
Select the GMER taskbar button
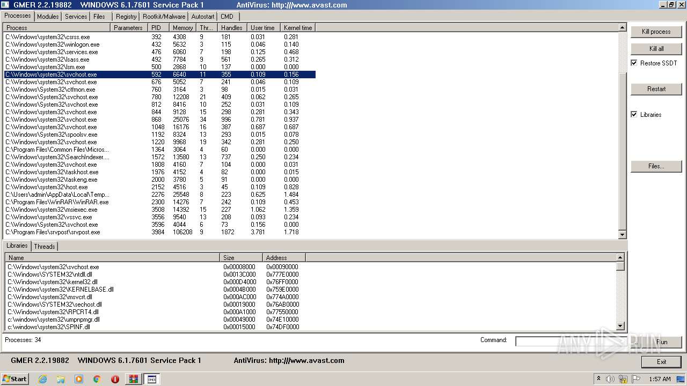point(152,379)
